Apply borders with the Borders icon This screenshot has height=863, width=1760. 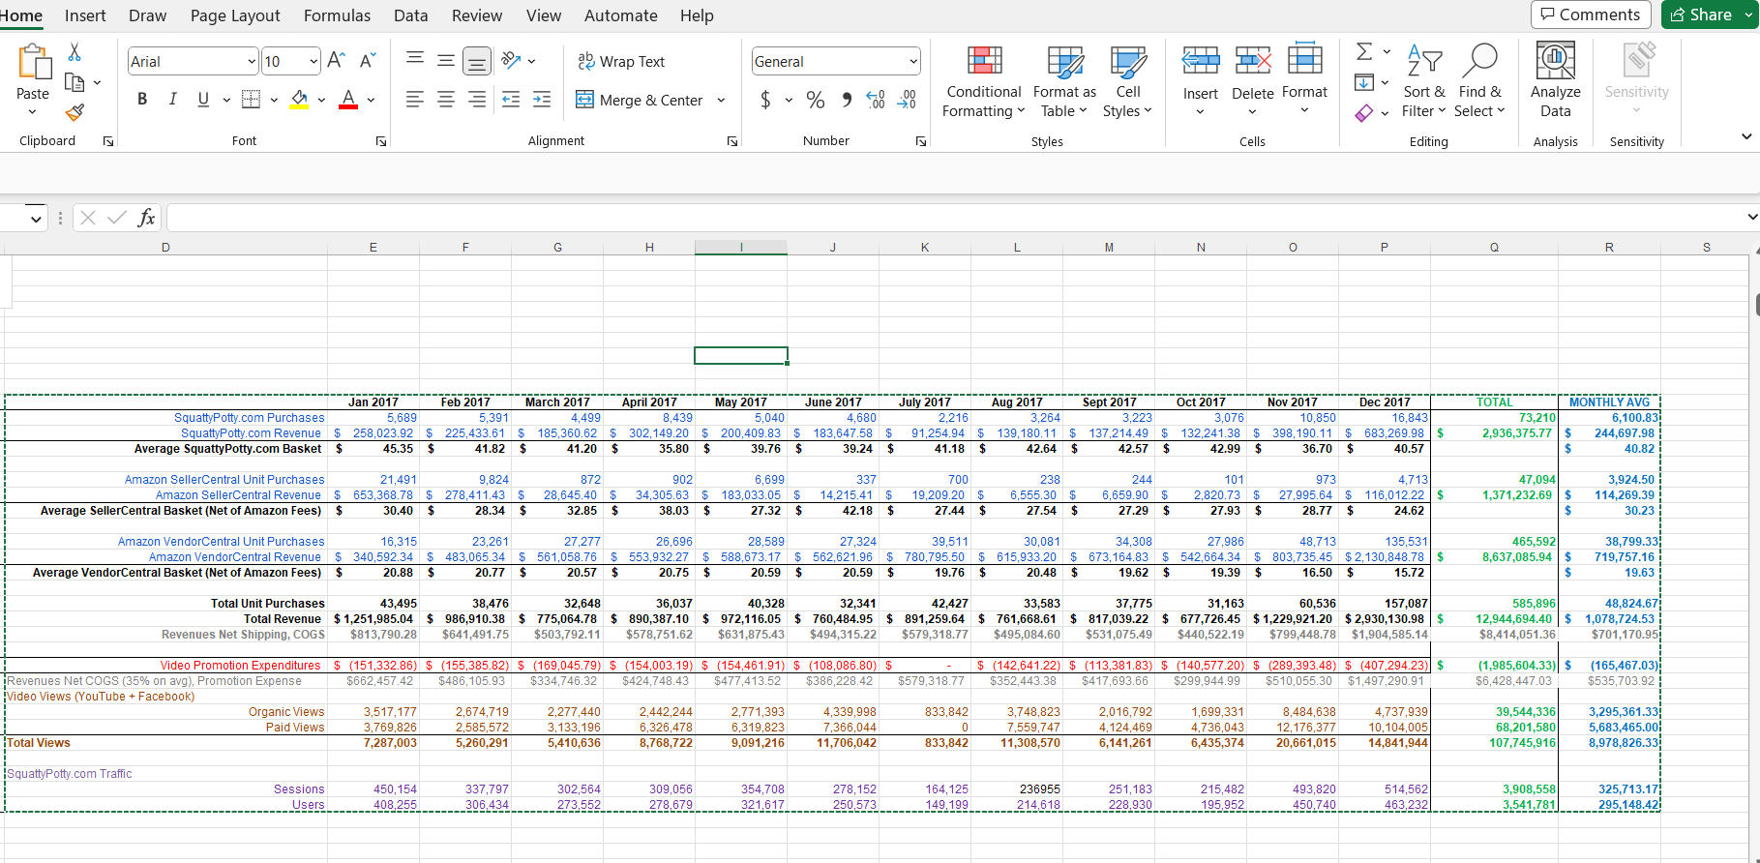(251, 99)
